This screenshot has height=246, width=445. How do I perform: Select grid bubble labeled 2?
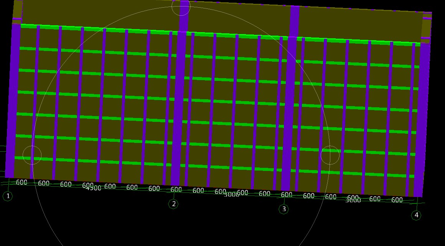pyautogui.click(x=173, y=204)
